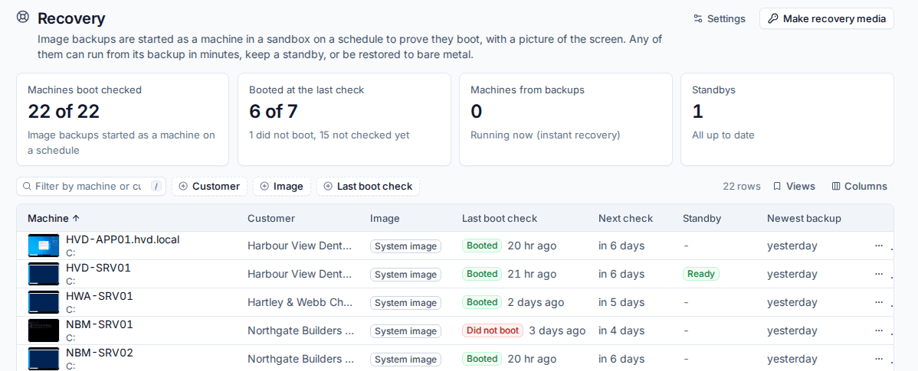Viewport: 918px width, 371px height.
Task: Click the Machines boot checked card
Action: (x=123, y=119)
